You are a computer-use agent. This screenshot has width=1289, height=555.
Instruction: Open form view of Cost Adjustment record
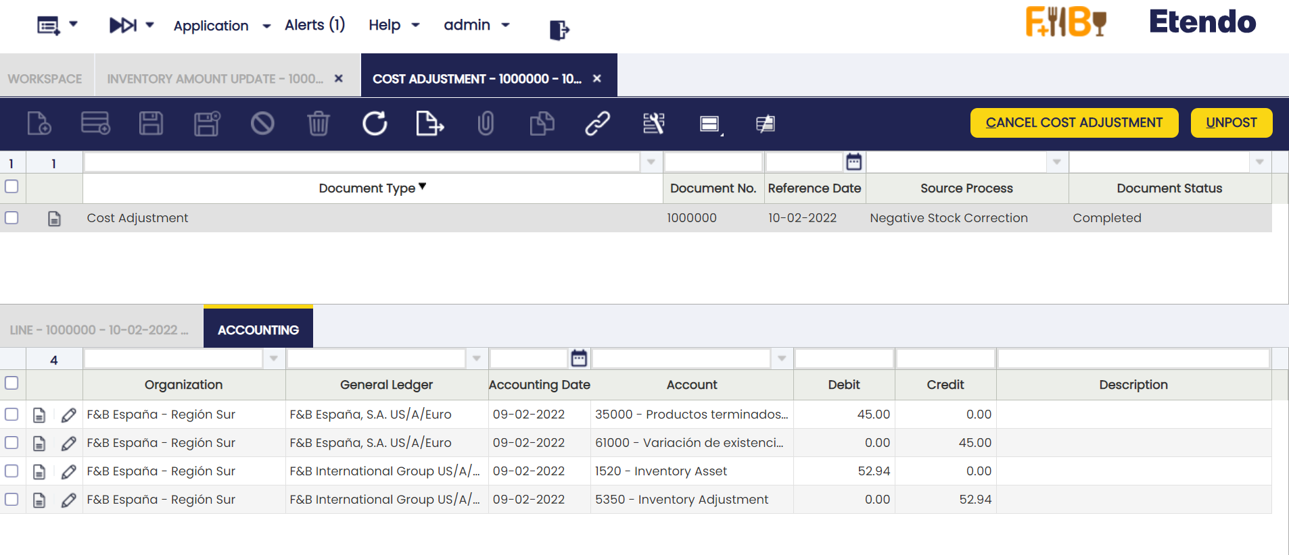pos(54,218)
